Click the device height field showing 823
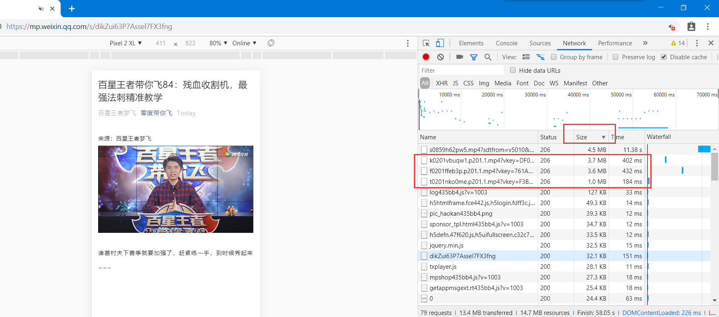The height and width of the screenshot is (317, 719). (x=190, y=43)
